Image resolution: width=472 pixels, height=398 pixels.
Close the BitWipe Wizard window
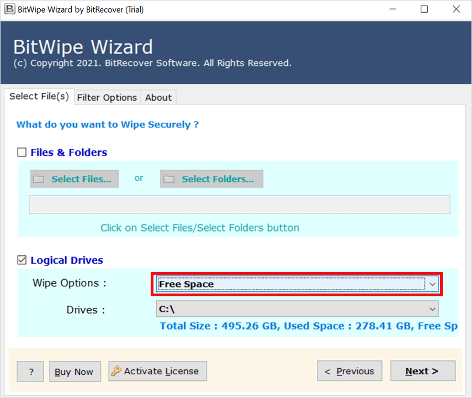(x=456, y=9)
